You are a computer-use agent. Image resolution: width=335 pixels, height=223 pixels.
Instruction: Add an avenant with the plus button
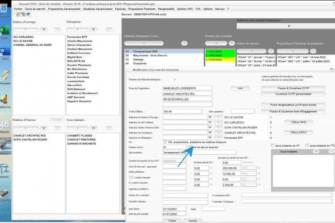(x=216, y=43)
